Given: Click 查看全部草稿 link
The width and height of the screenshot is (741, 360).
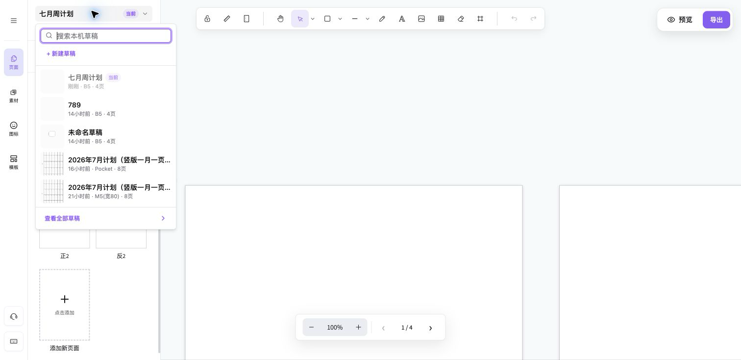Looking at the screenshot, I should pos(62,218).
